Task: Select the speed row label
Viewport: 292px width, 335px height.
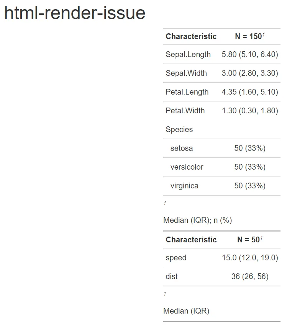Action: pos(176,258)
